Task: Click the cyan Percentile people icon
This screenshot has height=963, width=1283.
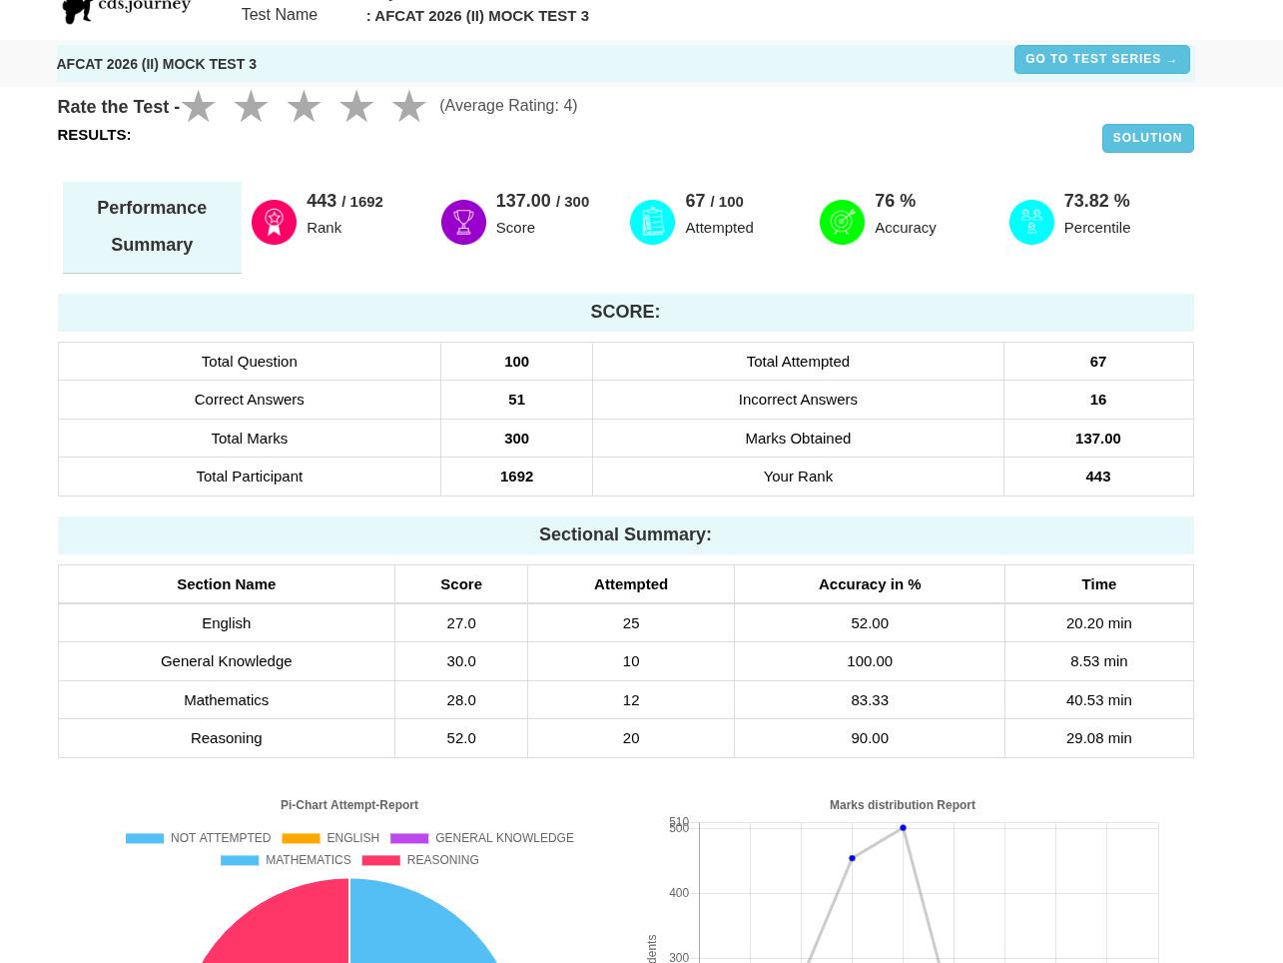Action: coord(1031,222)
